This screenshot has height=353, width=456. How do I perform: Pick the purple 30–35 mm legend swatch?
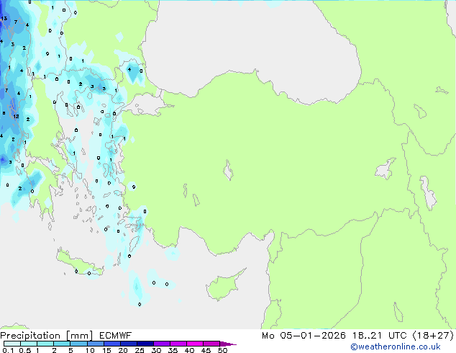click(x=162, y=344)
